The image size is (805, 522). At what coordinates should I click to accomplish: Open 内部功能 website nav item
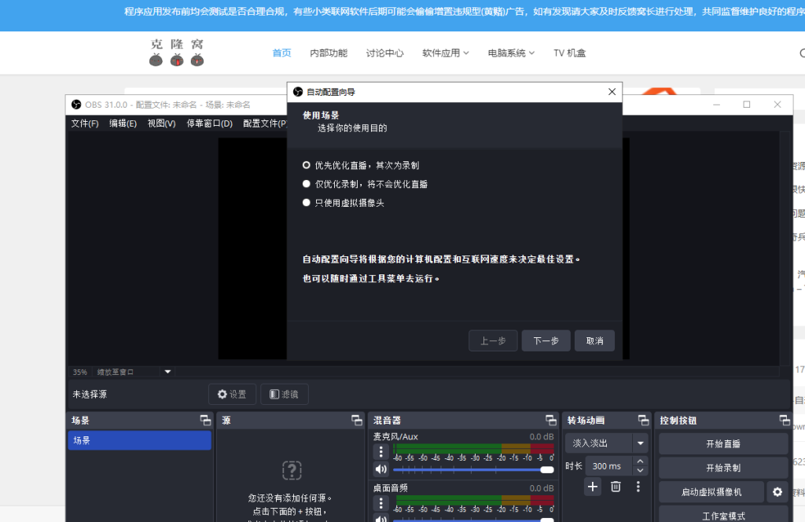click(x=329, y=53)
